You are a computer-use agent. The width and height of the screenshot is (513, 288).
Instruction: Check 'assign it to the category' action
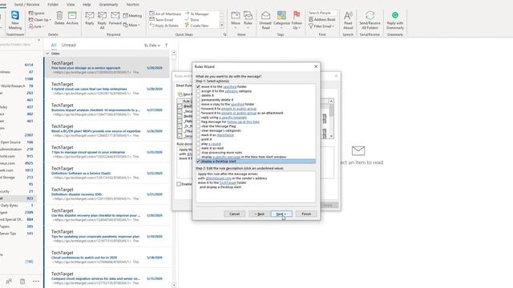pyautogui.click(x=198, y=91)
